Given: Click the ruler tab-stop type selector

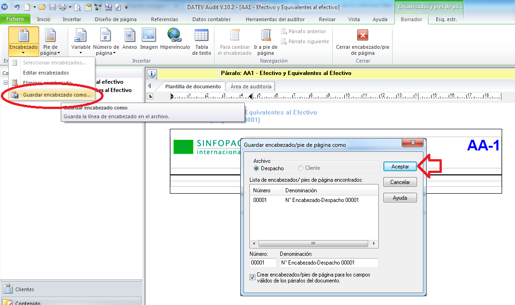Looking at the screenshot, I should (x=150, y=96).
